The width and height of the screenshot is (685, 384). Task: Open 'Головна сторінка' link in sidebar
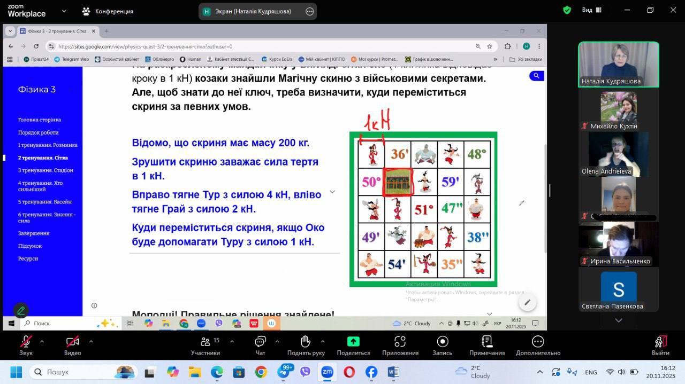click(40, 120)
